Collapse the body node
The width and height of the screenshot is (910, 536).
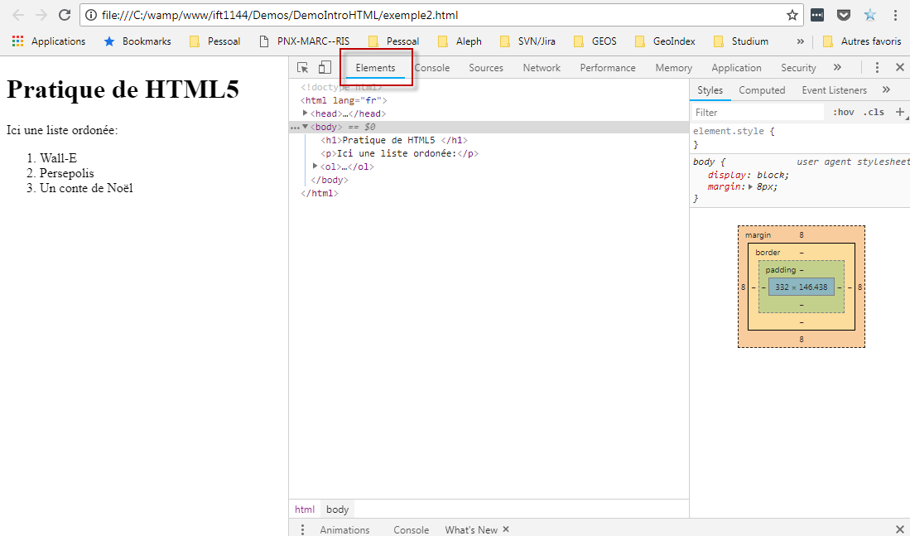tap(306, 127)
